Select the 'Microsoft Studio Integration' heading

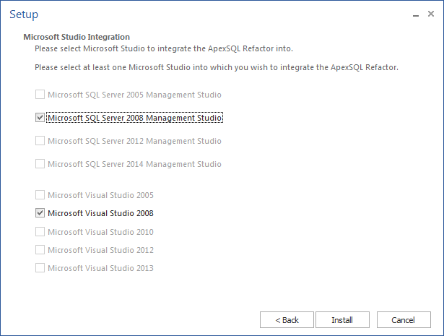point(77,37)
